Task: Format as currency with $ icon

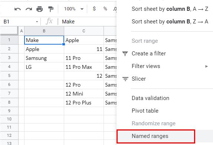Action: point(94,9)
